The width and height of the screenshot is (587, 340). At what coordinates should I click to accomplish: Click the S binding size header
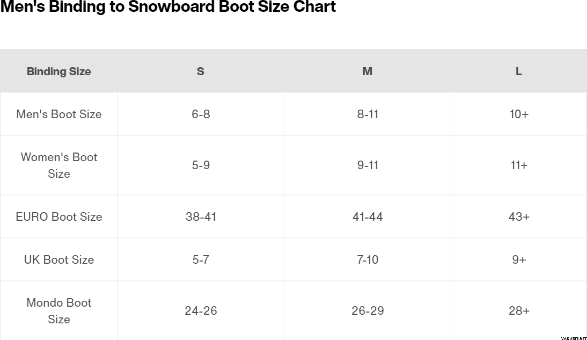coord(200,71)
